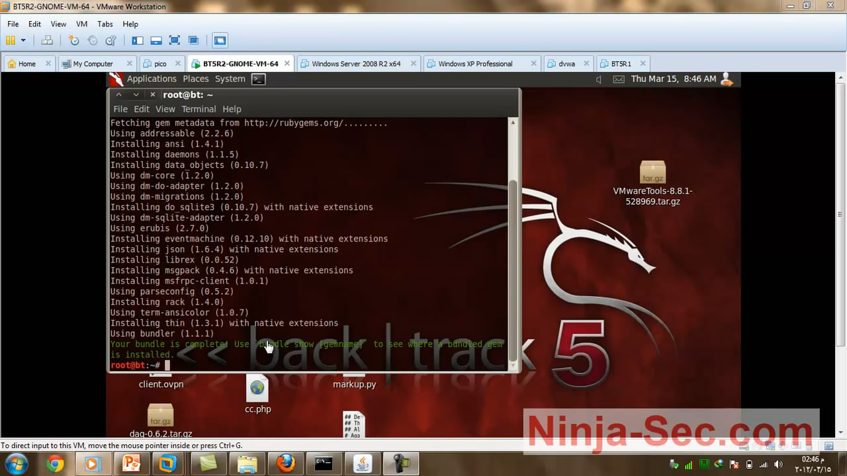Screen dimensions: 847x476
Task: Open Google Chrome from the taskbar
Action: 55,464
